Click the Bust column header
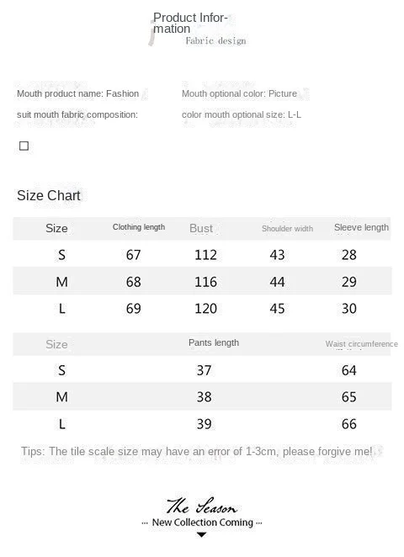Screen dimensions: 404x557 [201, 228]
